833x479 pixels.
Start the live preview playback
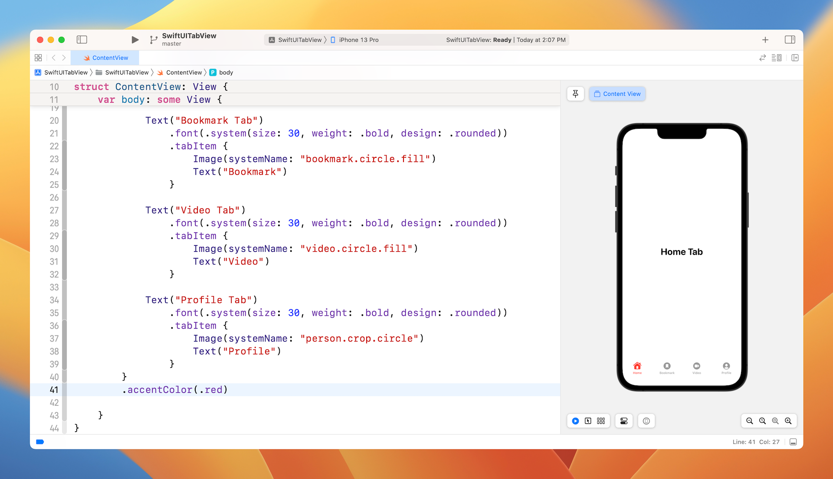coord(575,420)
